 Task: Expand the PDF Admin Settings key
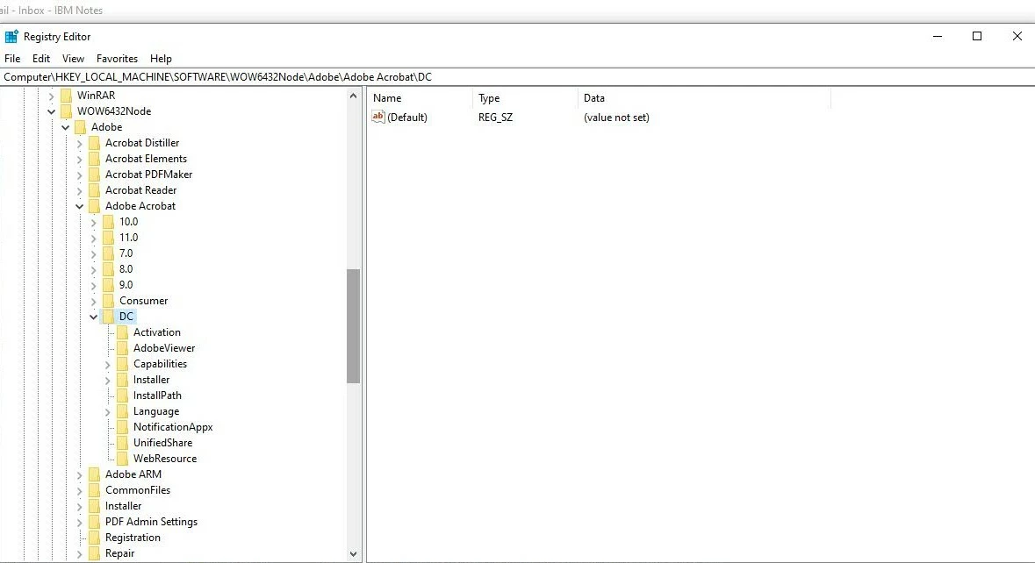click(x=79, y=523)
